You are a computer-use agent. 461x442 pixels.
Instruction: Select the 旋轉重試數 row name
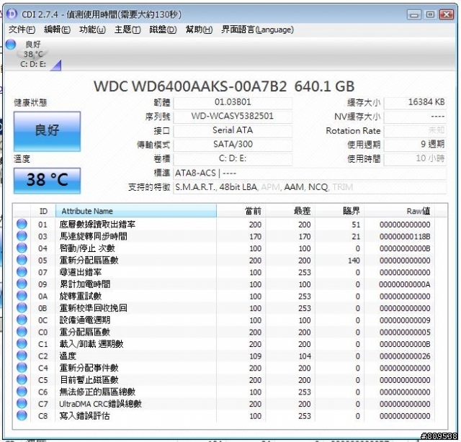pyautogui.click(x=81, y=297)
